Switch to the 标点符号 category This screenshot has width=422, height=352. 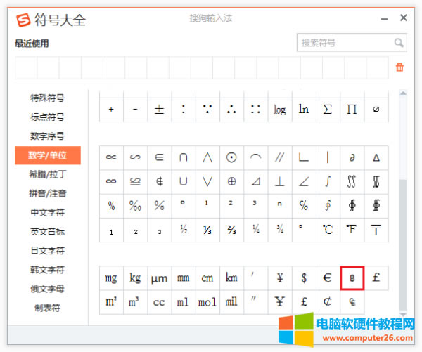click(47, 117)
